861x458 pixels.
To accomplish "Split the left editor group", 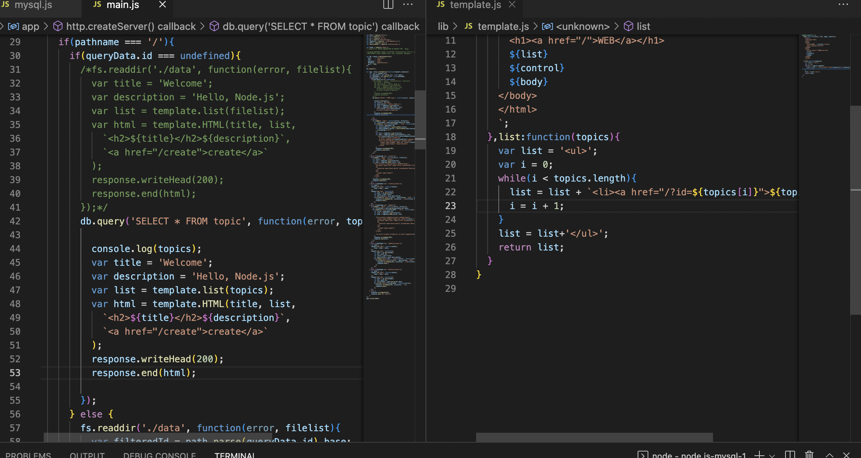I will (x=388, y=5).
